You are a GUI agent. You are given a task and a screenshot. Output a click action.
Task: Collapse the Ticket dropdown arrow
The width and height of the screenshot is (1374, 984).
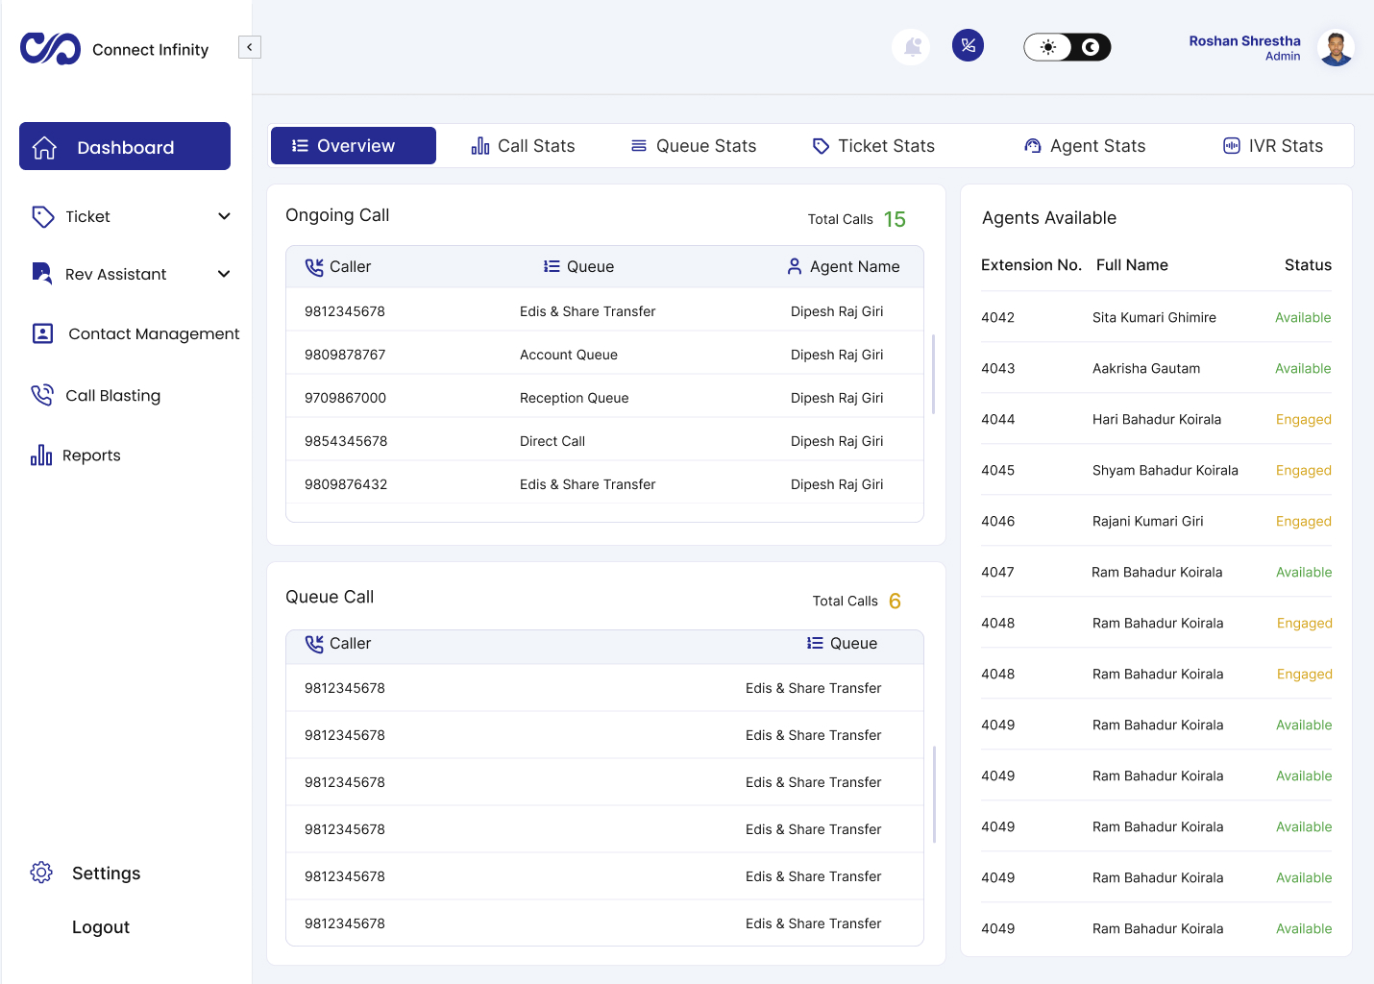[x=224, y=216]
